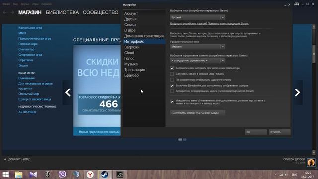This screenshot has width=318, height=179.
Task: Open Viber from the taskbar
Action: [x=62, y=175]
